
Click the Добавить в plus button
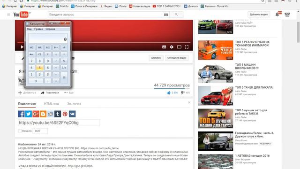click(x=27, y=93)
